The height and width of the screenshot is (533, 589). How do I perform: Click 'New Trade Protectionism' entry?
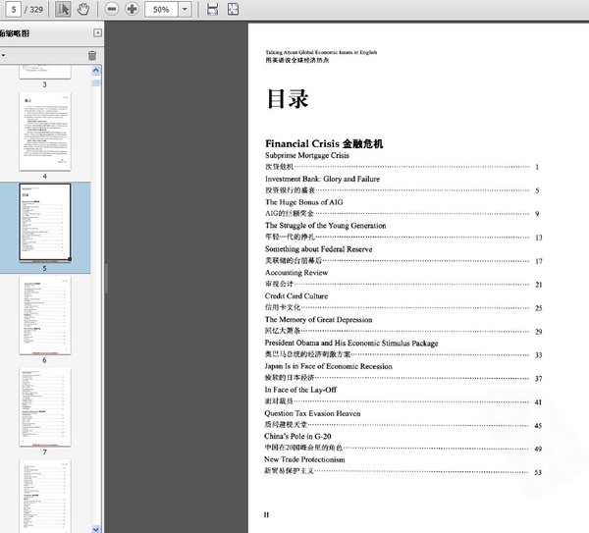[304, 459]
